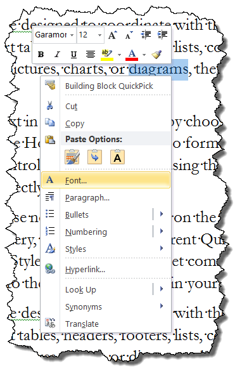Choose Building Block QuickPick menu entry
The height and width of the screenshot is (375, 242).
pyautogui.click(x=106, y=86)
